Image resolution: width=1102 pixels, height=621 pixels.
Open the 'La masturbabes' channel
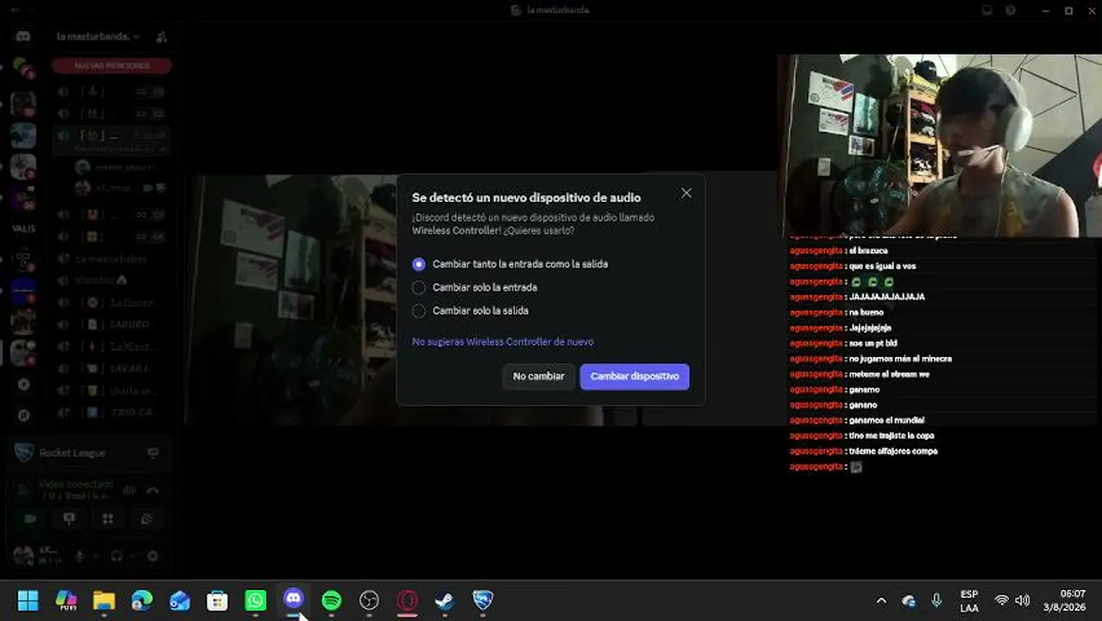pos(112,259)
